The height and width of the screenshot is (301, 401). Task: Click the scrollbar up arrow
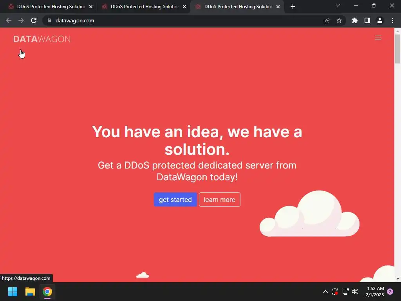[x=397, y=31]
